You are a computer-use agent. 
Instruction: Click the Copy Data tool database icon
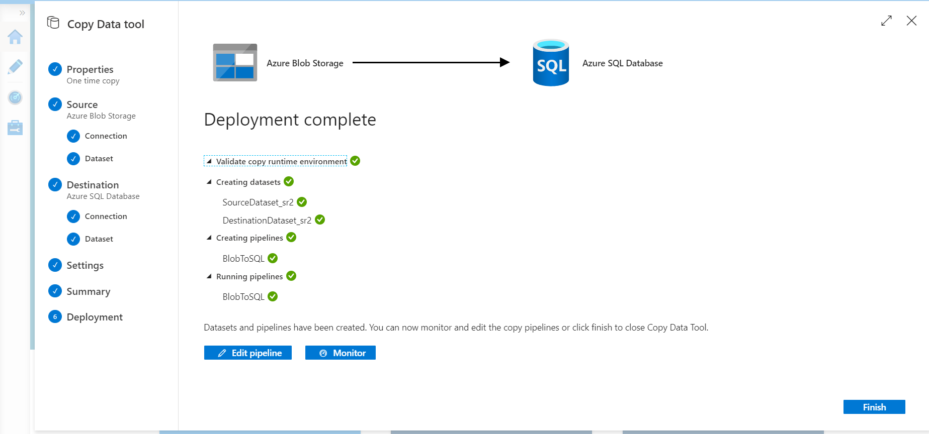53,23
